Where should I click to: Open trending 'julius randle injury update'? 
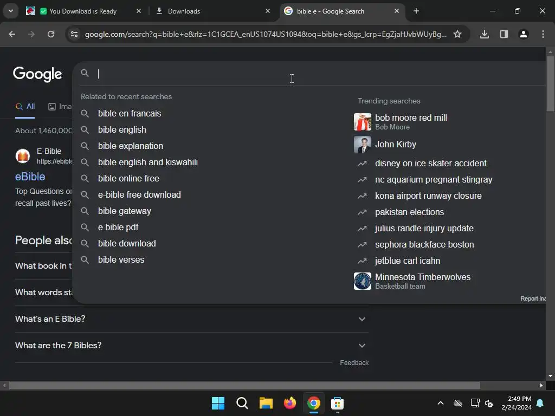(424, 229)
